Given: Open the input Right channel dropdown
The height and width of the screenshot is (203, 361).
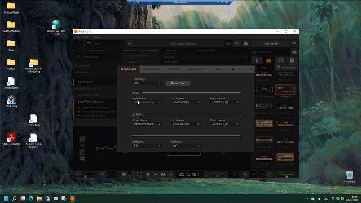Looking at the screenshot, I should 224,103.
